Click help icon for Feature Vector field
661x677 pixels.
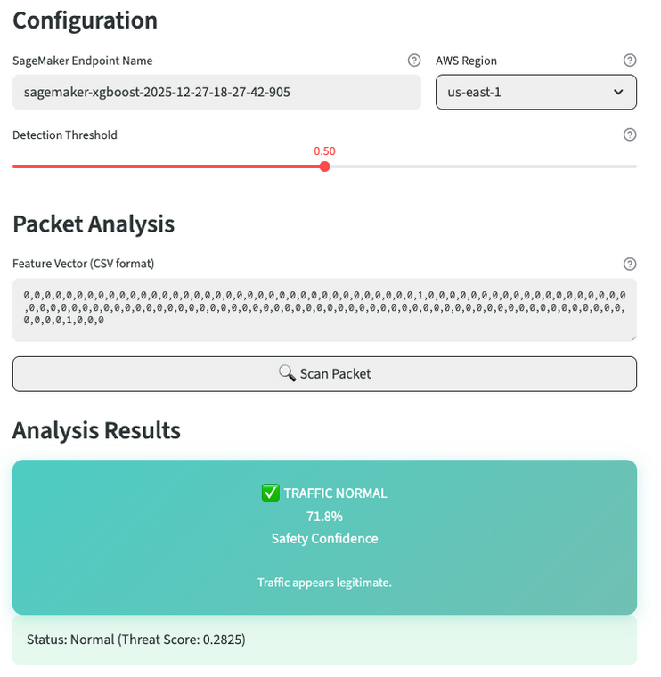click(x=630, y=264)
